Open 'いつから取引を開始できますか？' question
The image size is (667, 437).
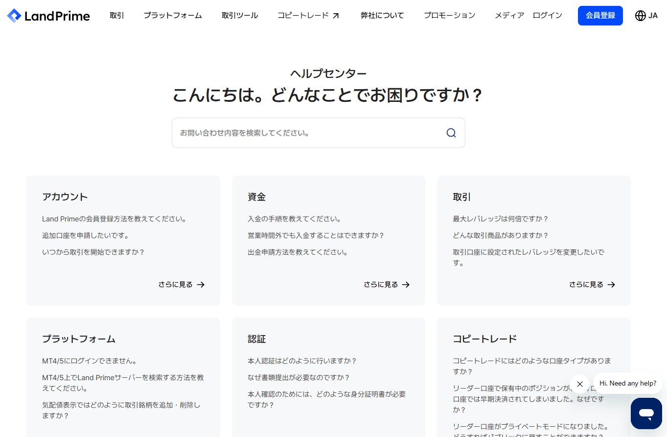[x=93, y=252]
